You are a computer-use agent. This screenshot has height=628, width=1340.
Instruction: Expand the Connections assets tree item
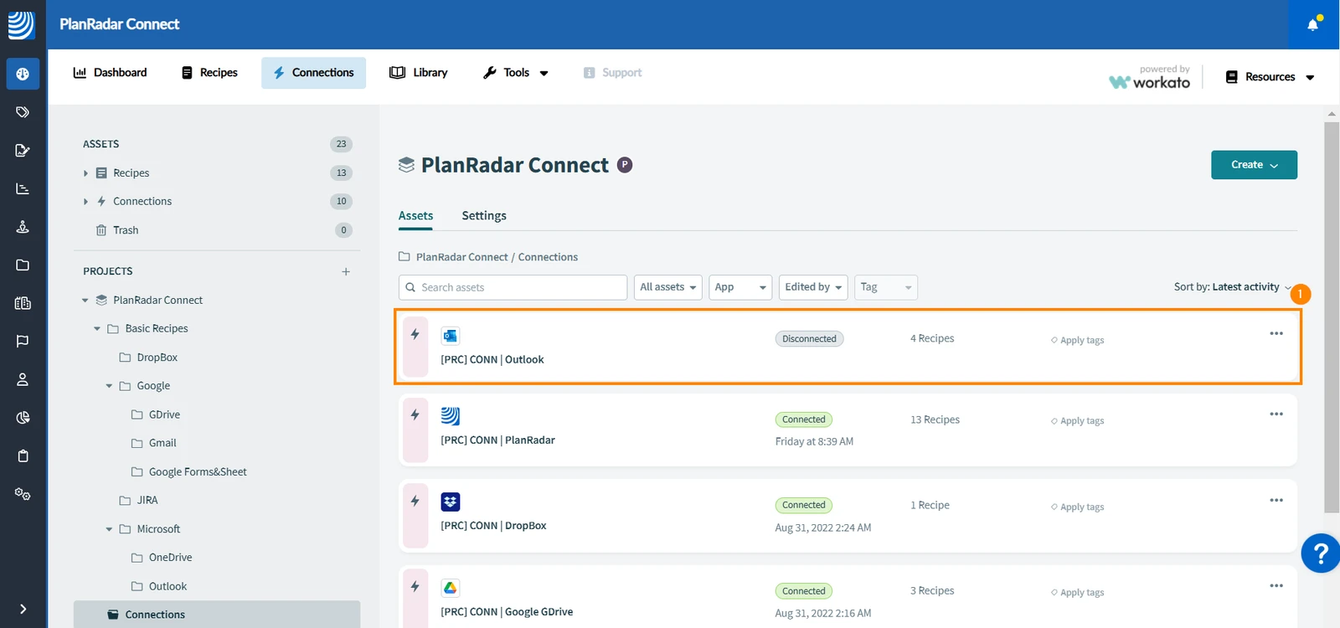pos(85,202)
